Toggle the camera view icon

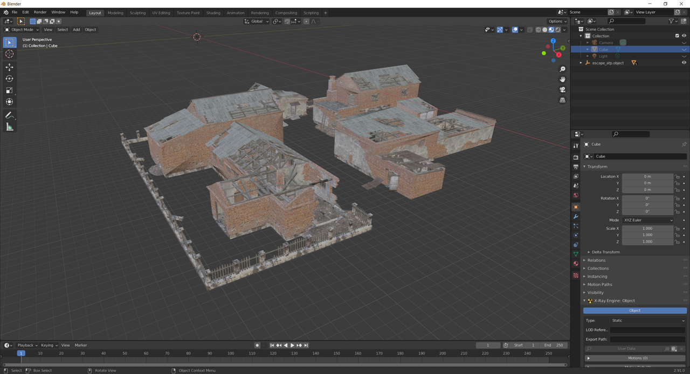point(562,90)
